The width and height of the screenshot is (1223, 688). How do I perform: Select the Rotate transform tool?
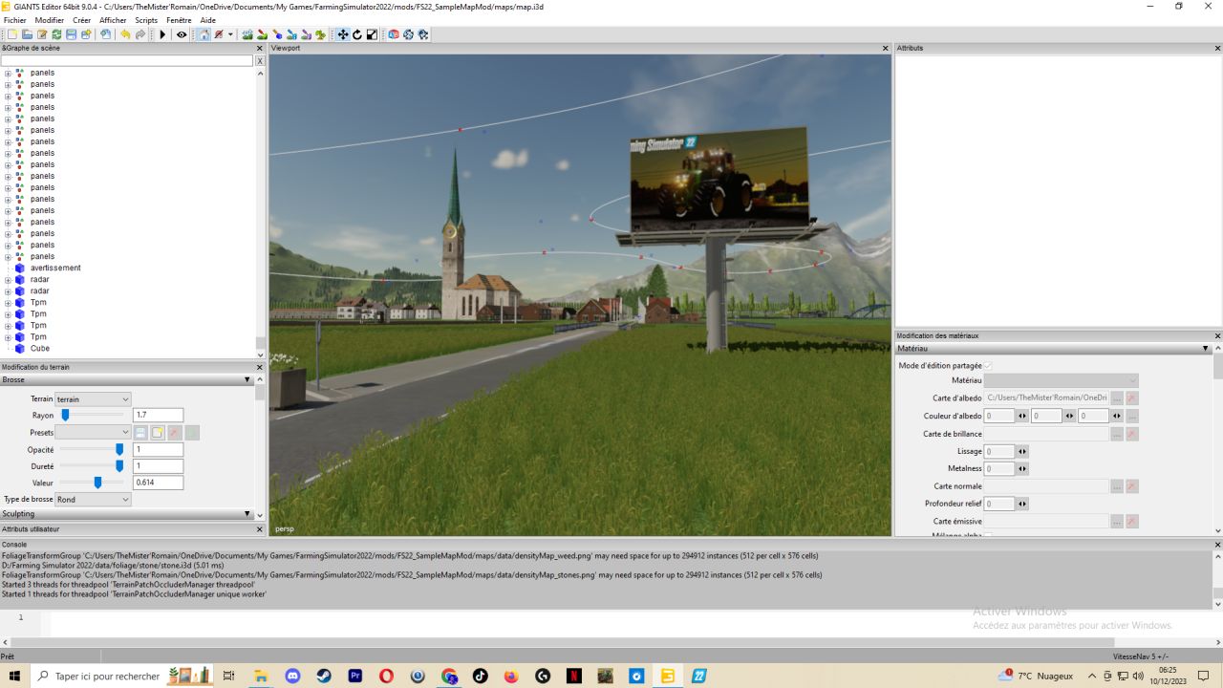(x=357, y=34)
